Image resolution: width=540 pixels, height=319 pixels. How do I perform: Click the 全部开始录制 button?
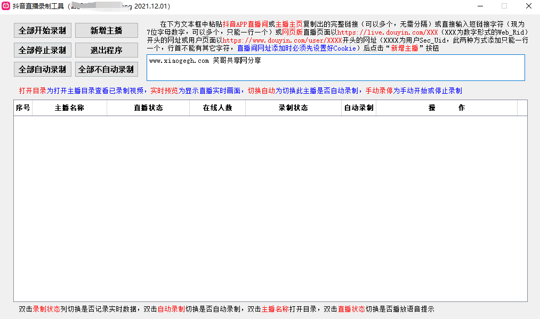click(x=42, y=31)
